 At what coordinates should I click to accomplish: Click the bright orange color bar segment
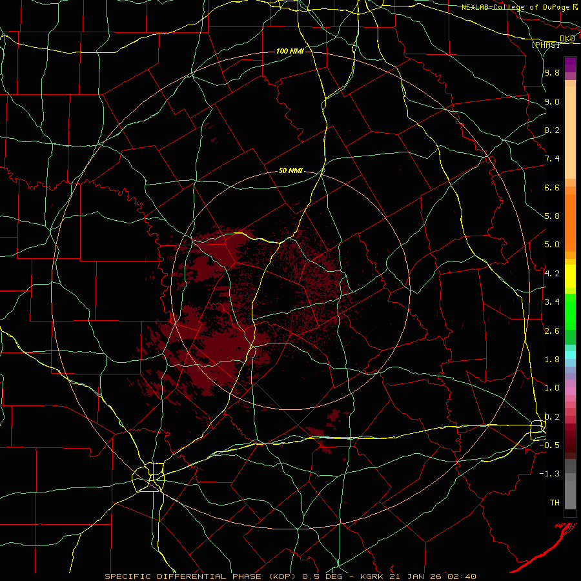570,223
